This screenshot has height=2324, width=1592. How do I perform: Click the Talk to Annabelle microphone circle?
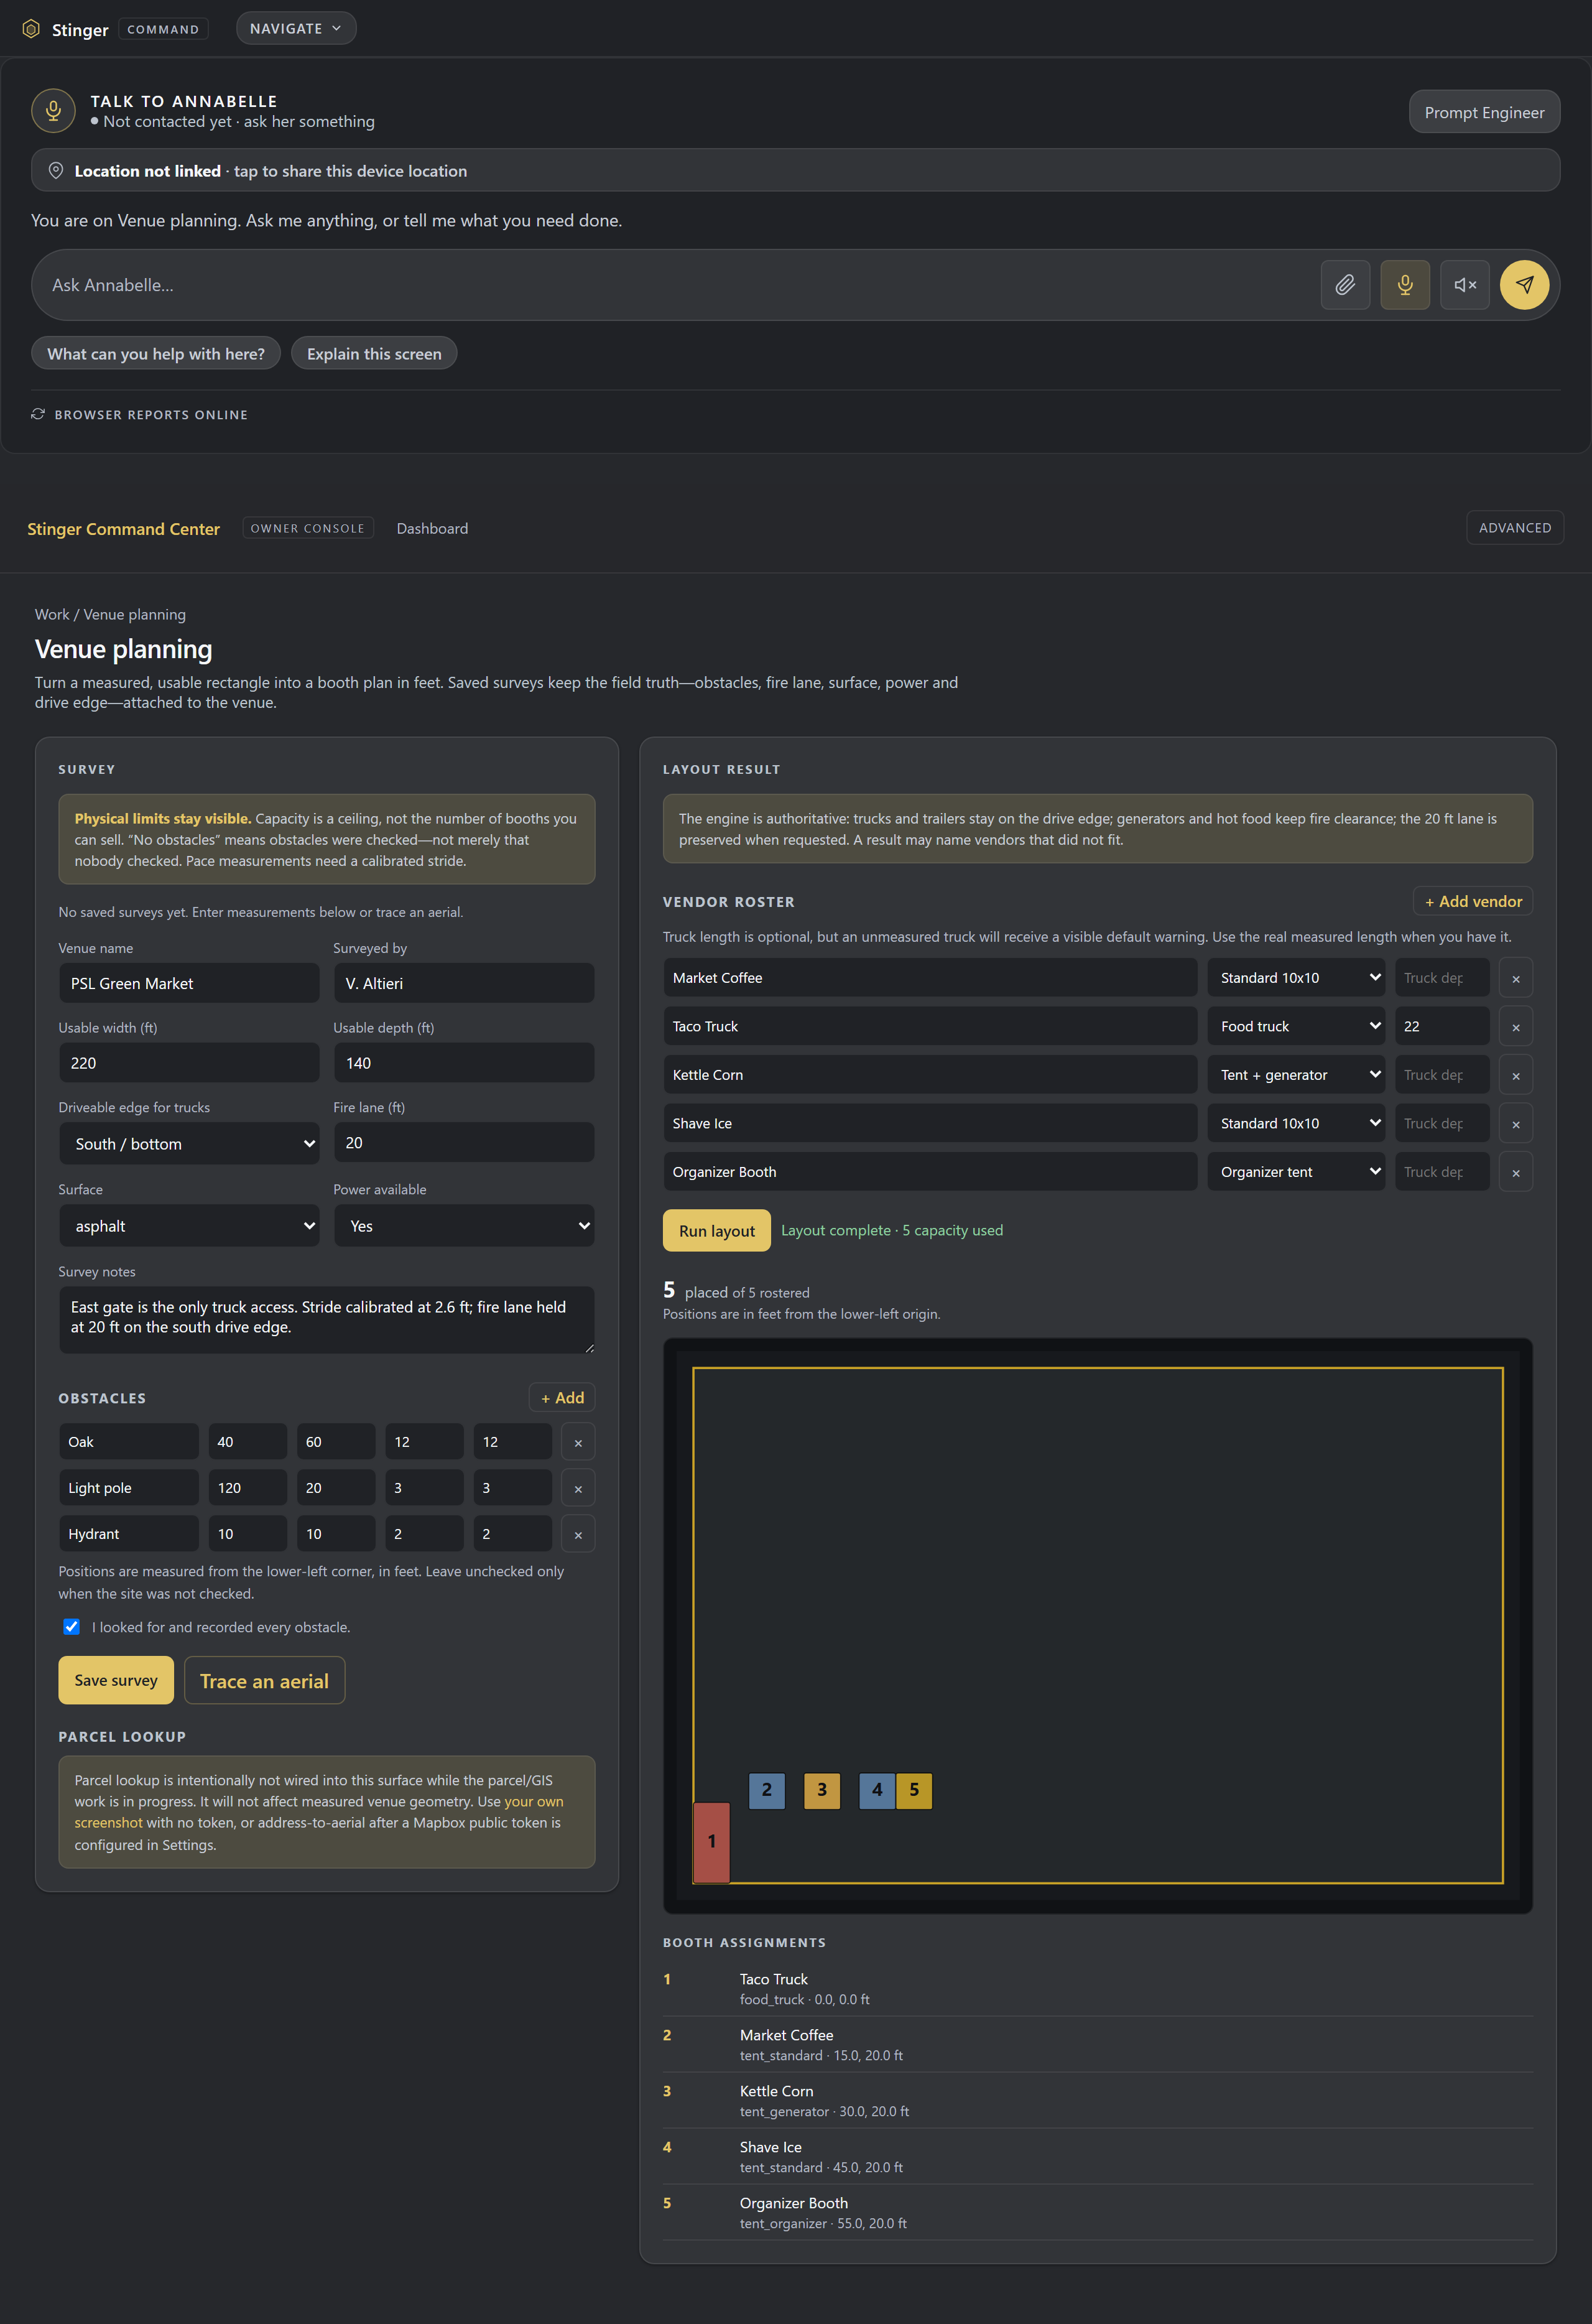(53, 111)
